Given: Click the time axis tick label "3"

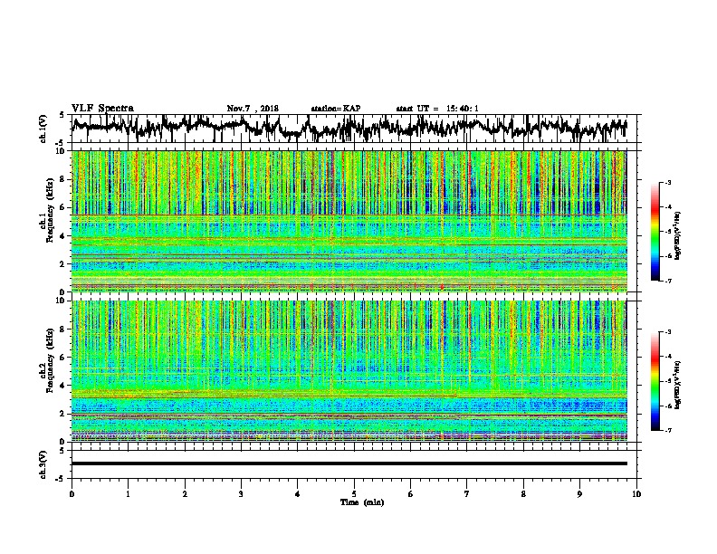Looking at the screenshot, I should point(241,494).
